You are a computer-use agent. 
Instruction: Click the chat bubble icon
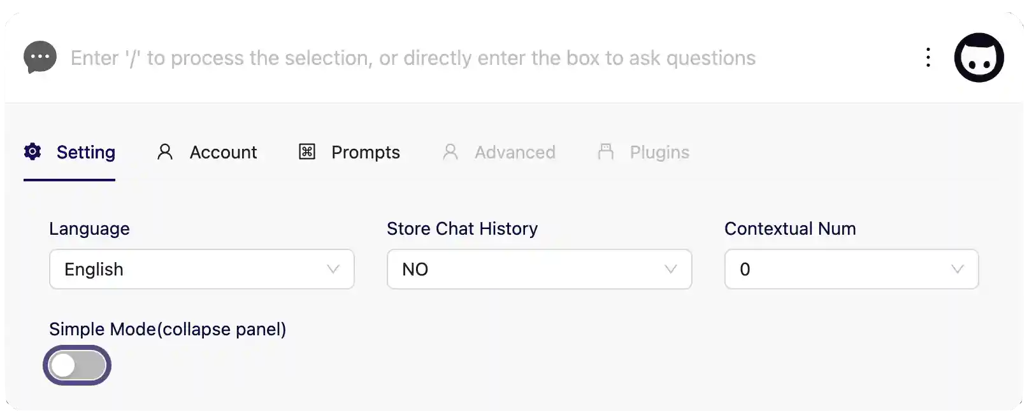pyautogui.click(x=40, y=57)
